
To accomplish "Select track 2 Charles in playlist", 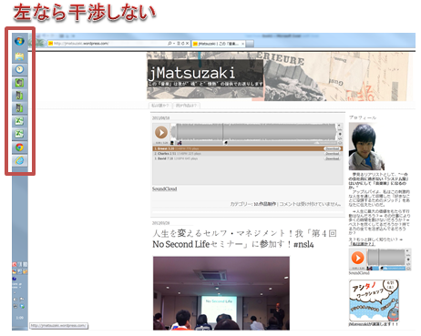I will (x=248, y=154).
